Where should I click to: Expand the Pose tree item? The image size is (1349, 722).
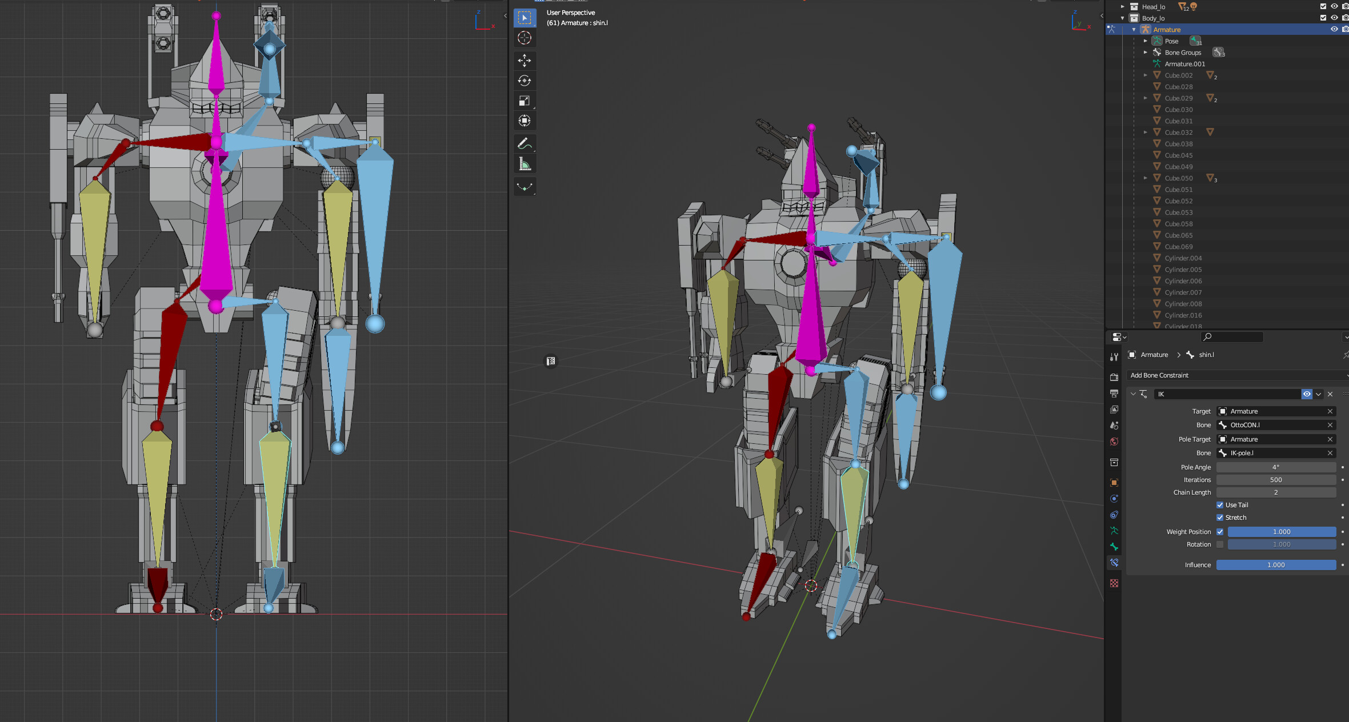(x=1146, y=41)
